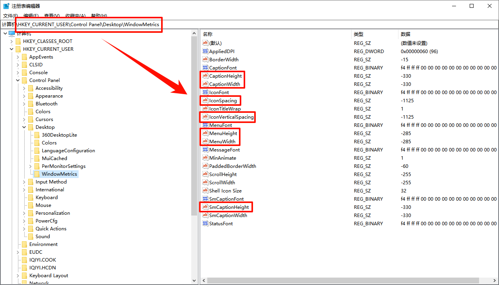Select the Cursors key
Screen dimensions: 499x285
[x=44, y=119]
